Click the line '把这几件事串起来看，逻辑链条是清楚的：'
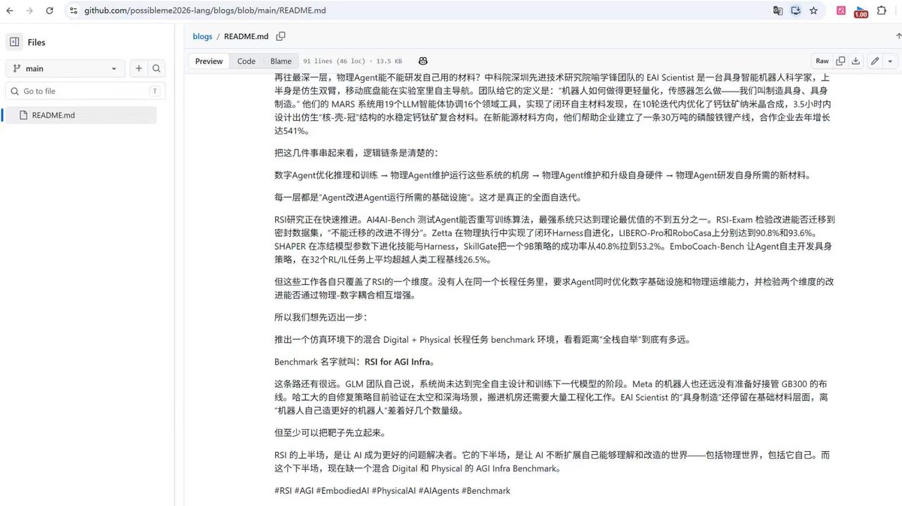The image size is (902, 506). (356, 153)
